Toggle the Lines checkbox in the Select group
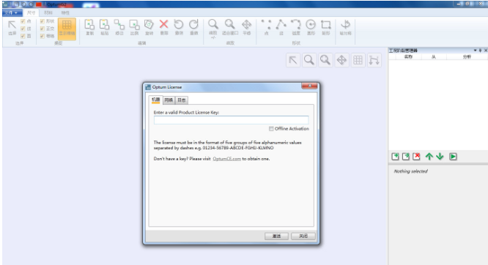Viewport: 488px width, 265px height. coord(23,29)
